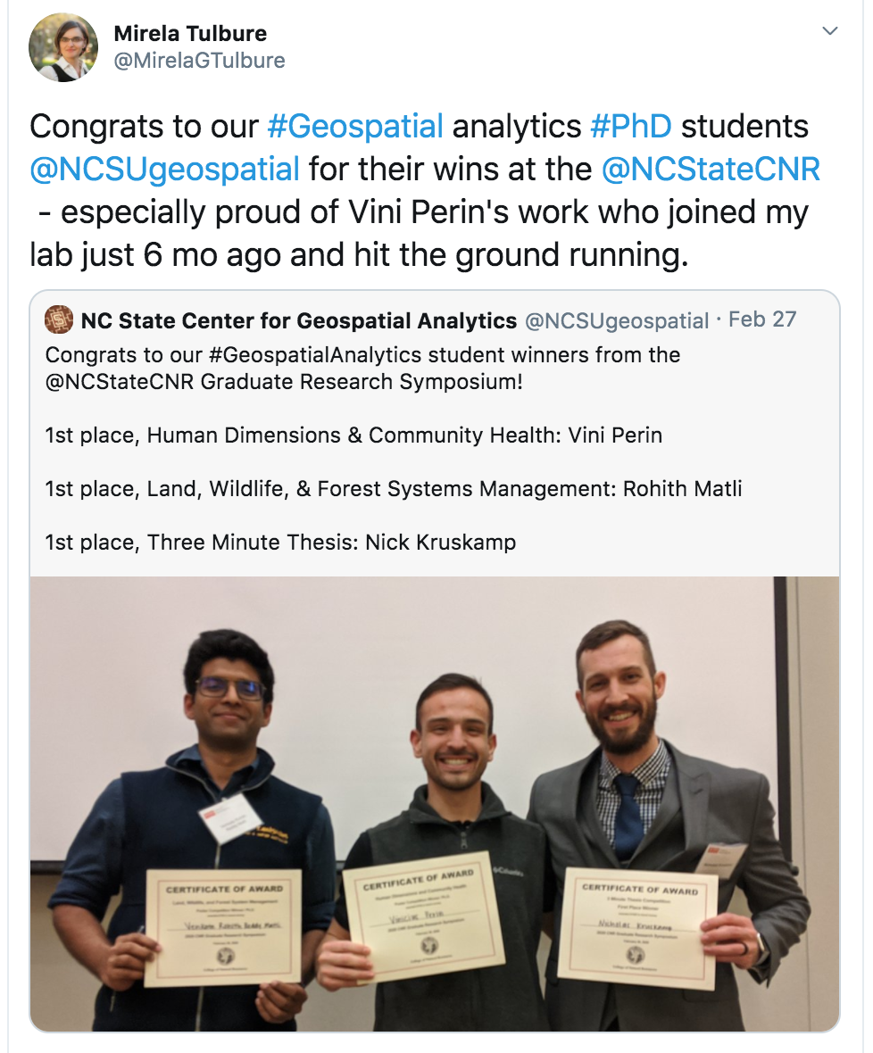Click the Three Minute Thesis Nick Kruskamp line

point(280,542)
